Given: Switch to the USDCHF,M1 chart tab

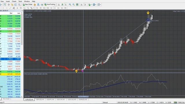Looking at the screenshot, I should pos(61,100).
